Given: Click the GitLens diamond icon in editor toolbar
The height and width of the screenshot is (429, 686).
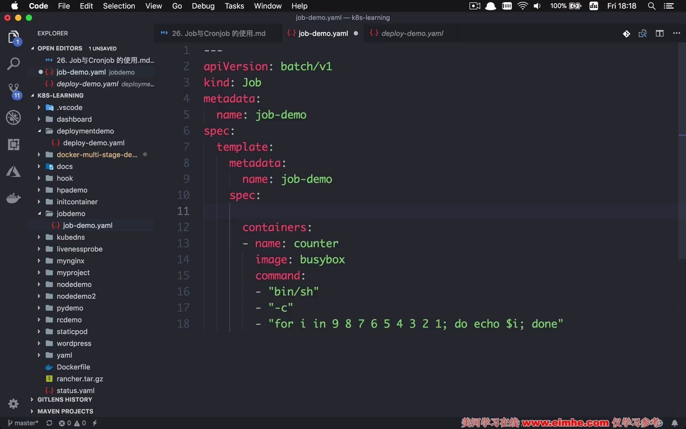Looking at the screenshot, I should pos(626,34).
